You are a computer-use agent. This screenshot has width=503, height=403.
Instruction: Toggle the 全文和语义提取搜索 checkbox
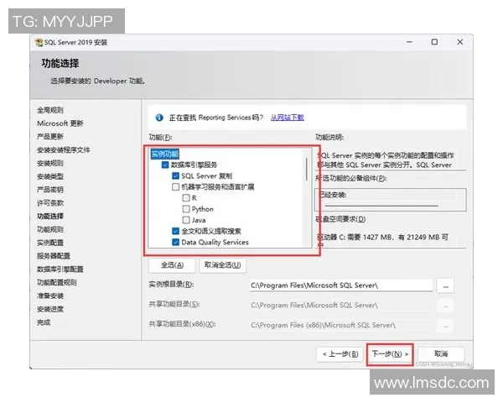tap(175, 231)
